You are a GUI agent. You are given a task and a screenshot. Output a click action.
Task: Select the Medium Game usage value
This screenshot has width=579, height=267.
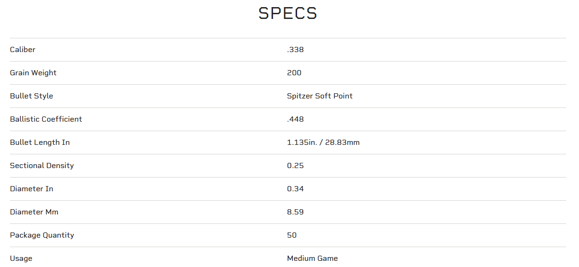312,258
